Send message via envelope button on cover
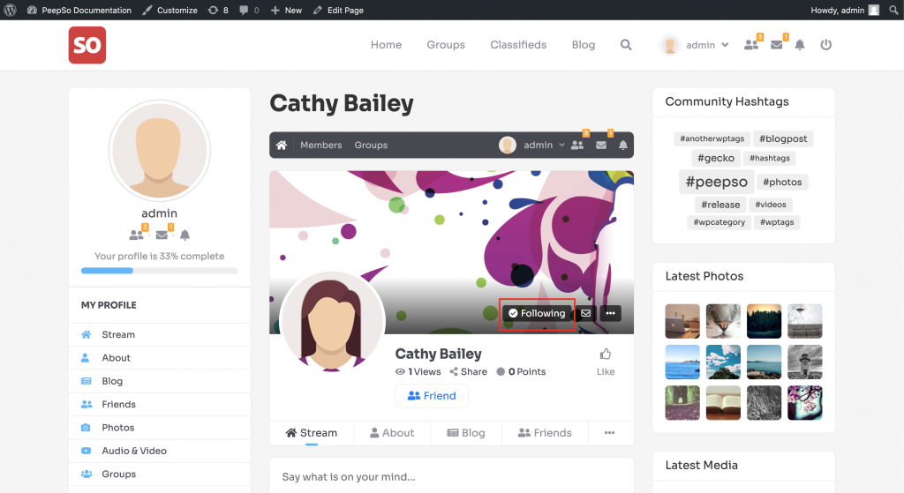Image resolution: width=904 pixels, height=493 pixels. pos(585,313)
